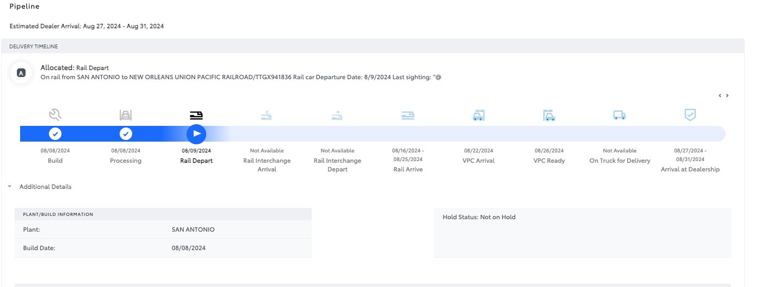Click the 08/26/2024 VPC Ready date
This screenshot has width=761, height=287.
coord(549,151)
